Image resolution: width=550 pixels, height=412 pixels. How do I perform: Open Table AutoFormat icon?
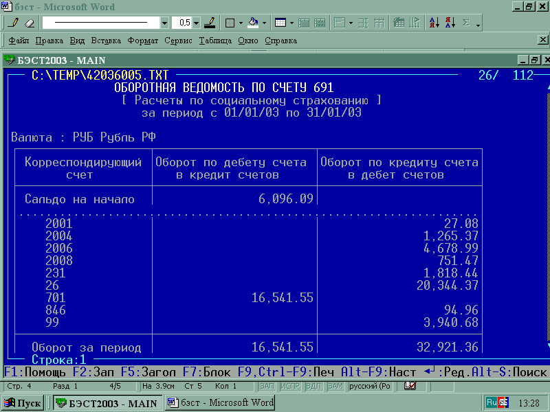click(399, 23)
